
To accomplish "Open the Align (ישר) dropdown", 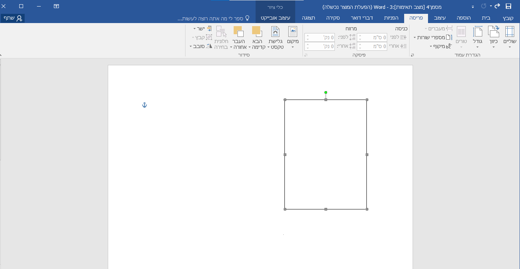I will [x=203, y=29].
